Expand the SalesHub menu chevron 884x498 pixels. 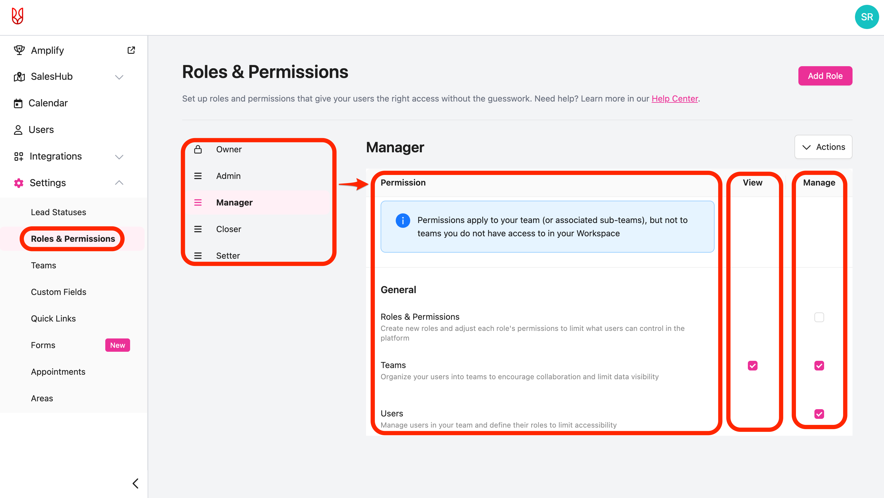point(119,77)
